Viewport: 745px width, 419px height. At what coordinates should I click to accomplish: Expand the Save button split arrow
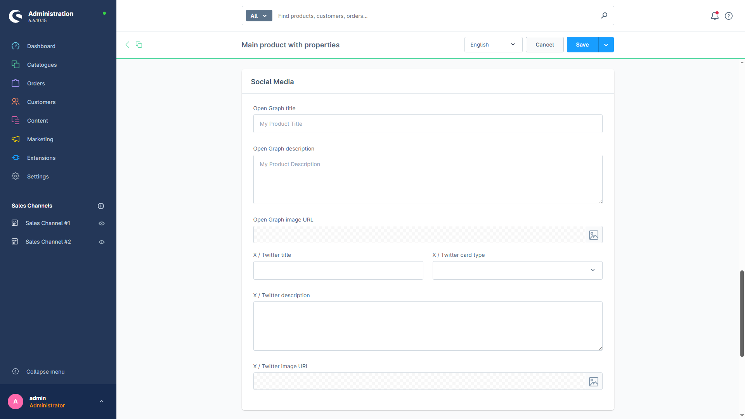(x=606, y=44)
